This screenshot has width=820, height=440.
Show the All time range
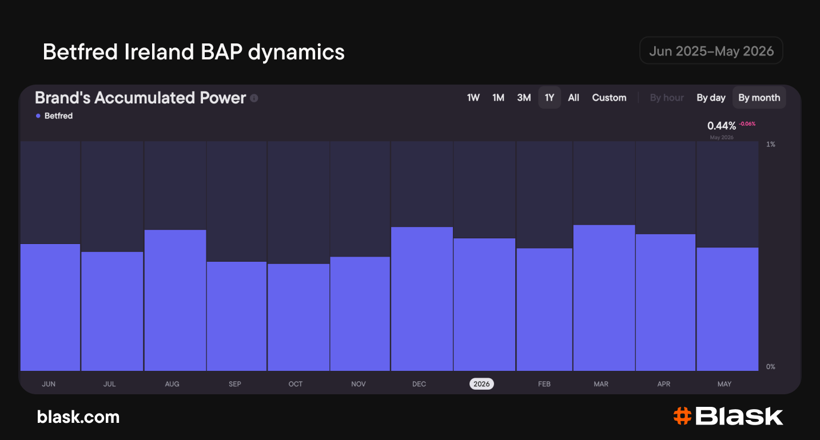574,98
